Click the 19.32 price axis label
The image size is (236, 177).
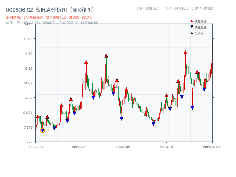point(28,54)
